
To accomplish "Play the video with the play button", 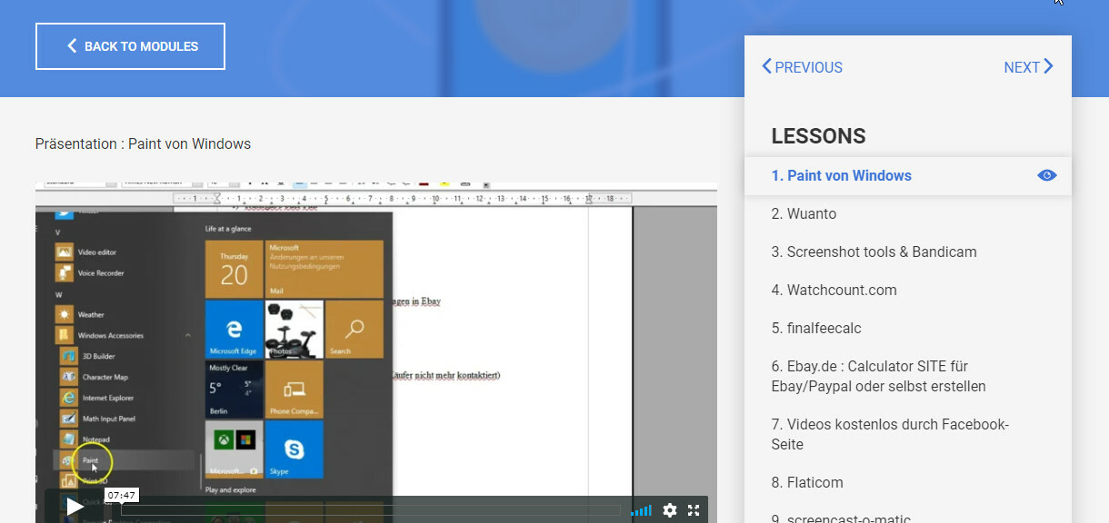I will pos(75,506).
